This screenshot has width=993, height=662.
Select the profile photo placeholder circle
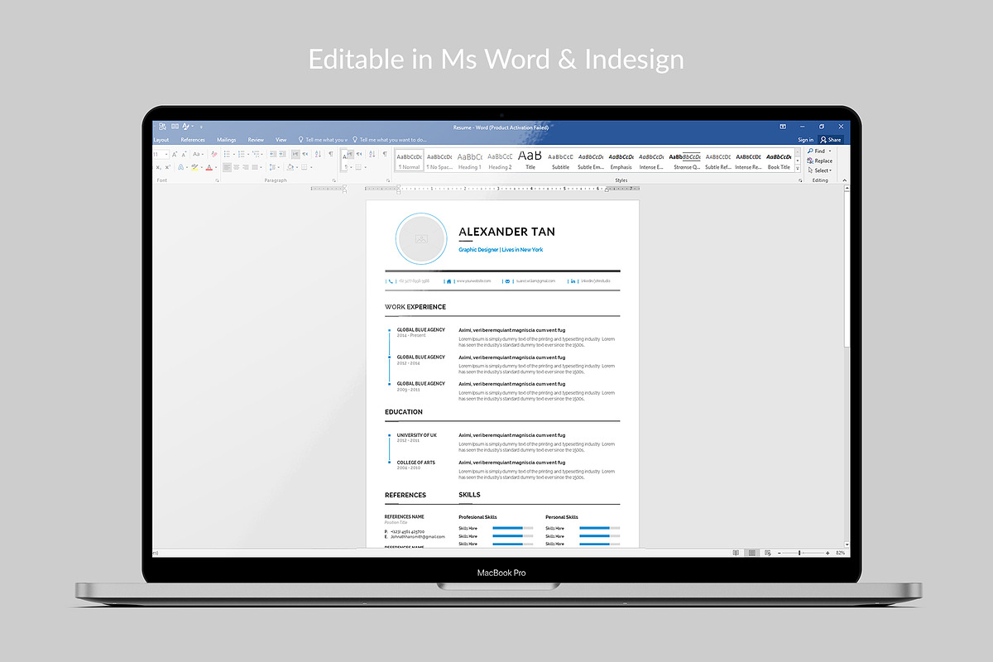pos(421,239)
